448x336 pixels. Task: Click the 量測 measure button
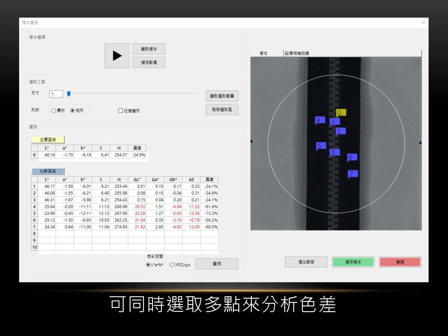tap(217, 264)
